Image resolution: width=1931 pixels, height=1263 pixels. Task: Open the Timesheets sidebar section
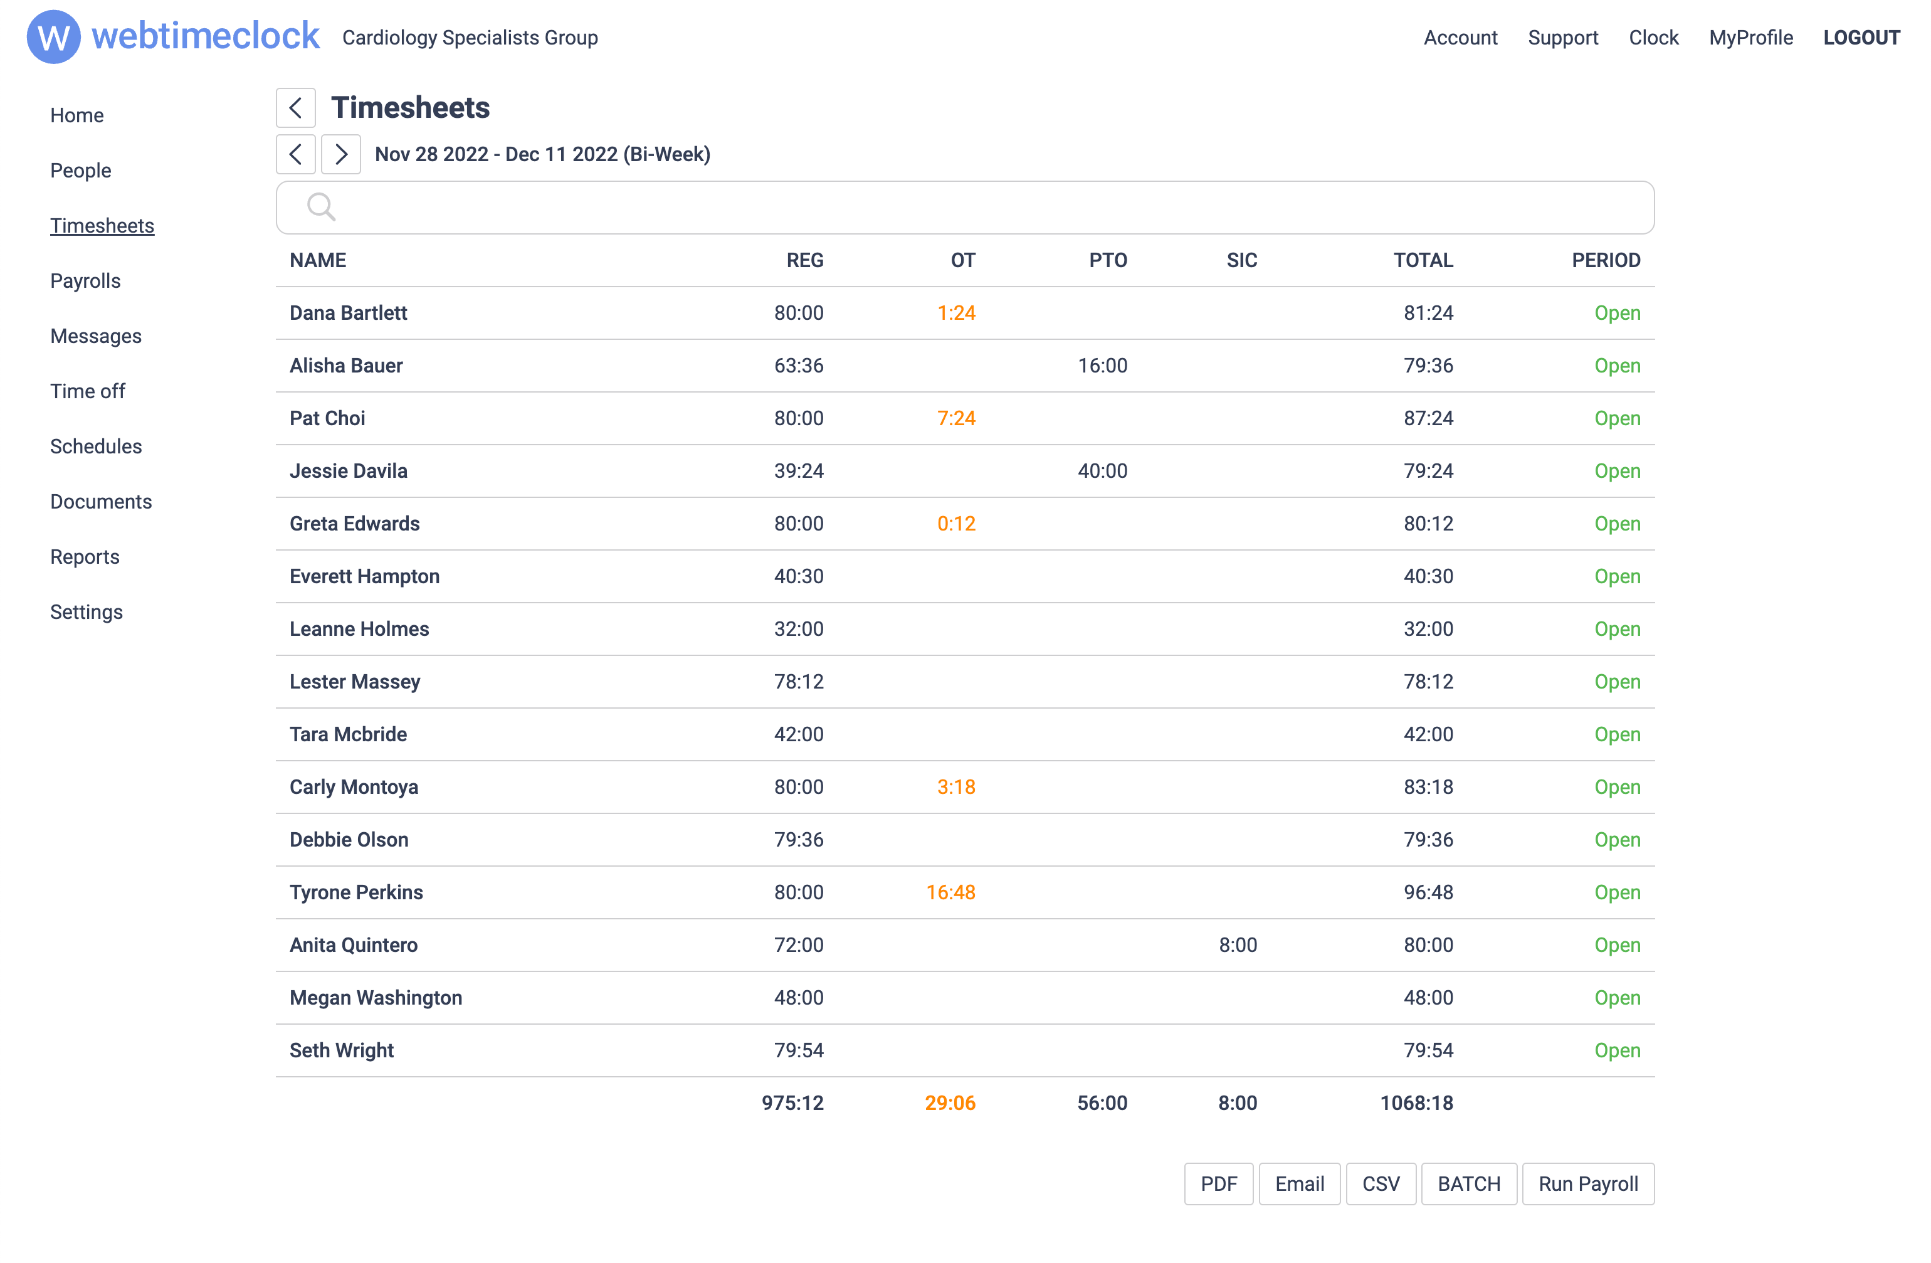[102, 226]
